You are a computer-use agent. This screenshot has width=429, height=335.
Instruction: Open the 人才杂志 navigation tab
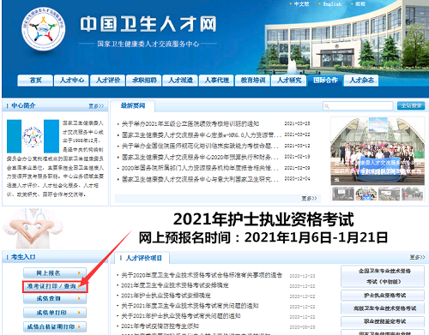pyautogui.click(x=361, y=81)
